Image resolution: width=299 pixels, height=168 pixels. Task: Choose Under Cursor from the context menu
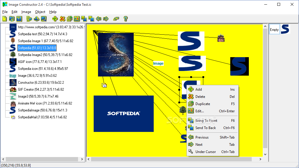click(x=212, y=152)
